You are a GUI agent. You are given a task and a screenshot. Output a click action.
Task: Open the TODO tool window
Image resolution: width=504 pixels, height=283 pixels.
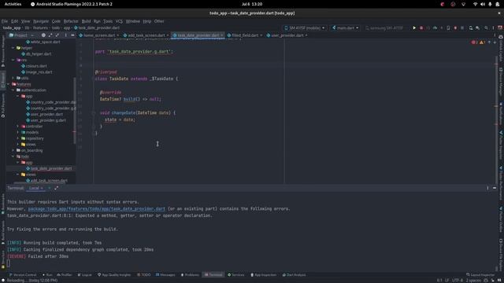pyautogui.click(x=143, y=275)
